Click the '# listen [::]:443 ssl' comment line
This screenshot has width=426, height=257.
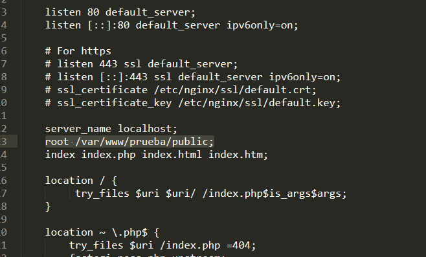coord(193,77)
